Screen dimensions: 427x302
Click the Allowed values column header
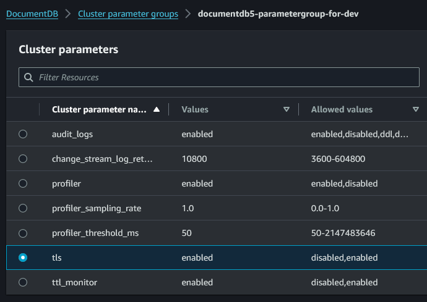(x=342, y=109)
